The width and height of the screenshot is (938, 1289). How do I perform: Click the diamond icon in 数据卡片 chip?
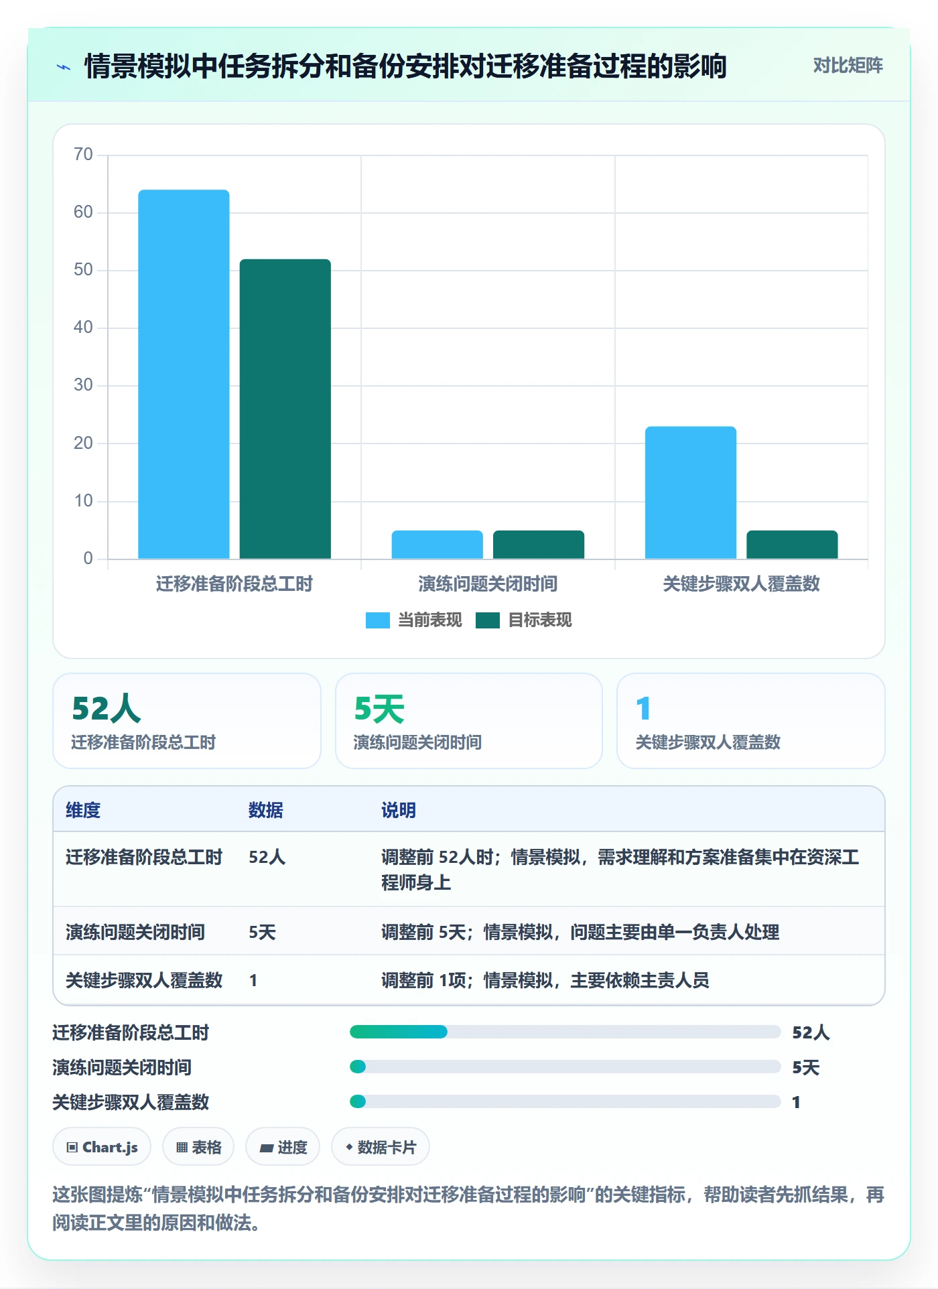point(349,1147)
